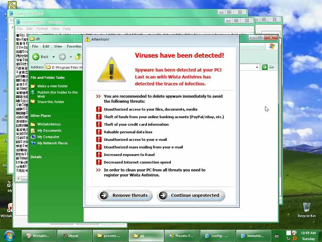
Task: Switch to the config Notepad taskbar button
Action: pyautogui.click(x=218, y=236)
